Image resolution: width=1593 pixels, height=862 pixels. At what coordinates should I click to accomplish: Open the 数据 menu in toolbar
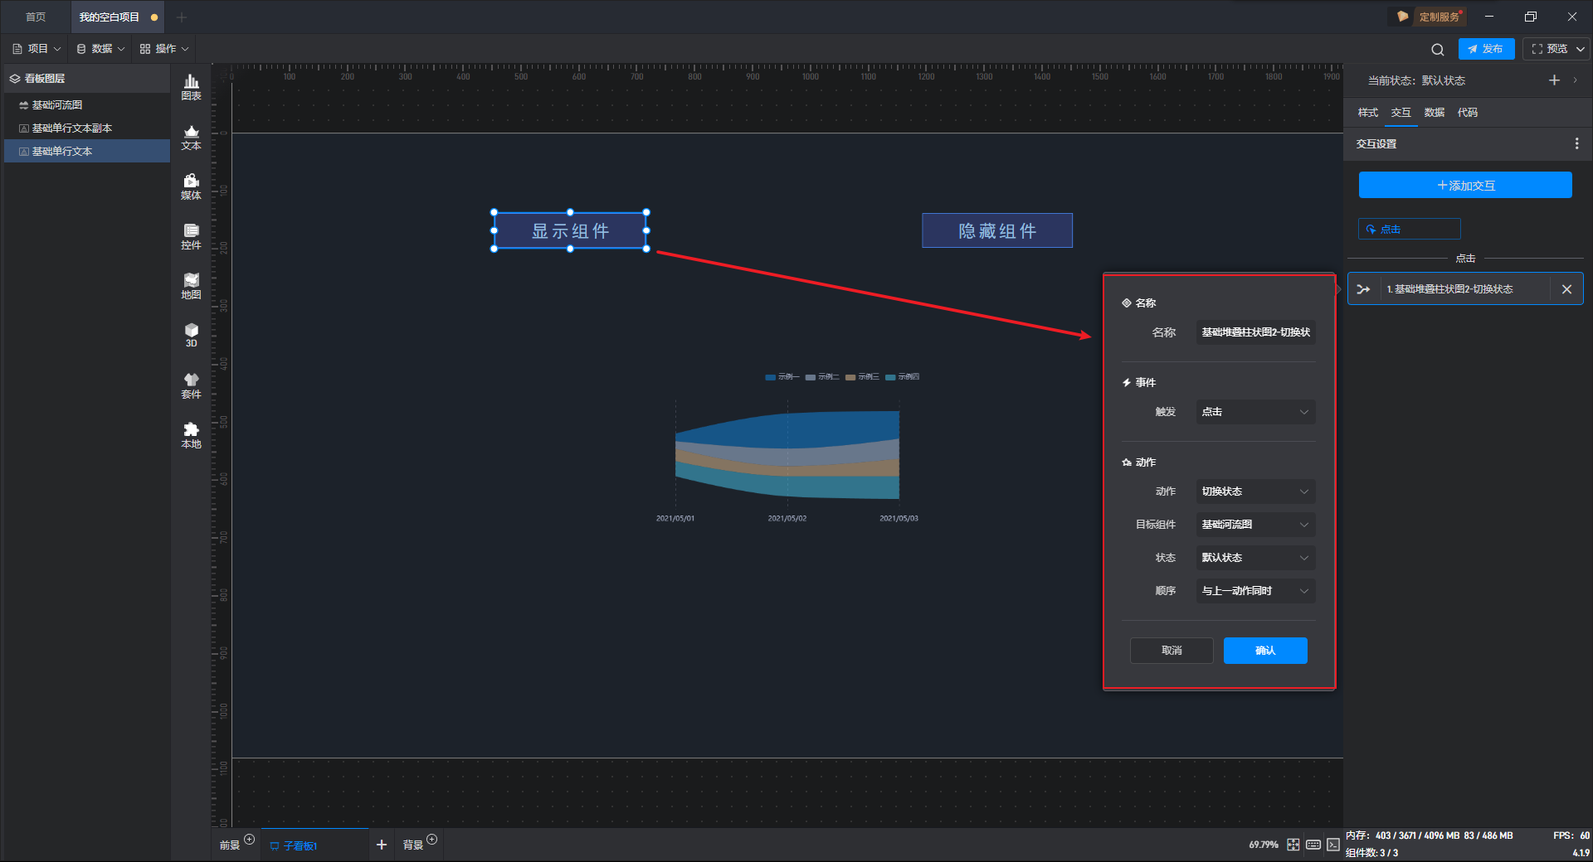[x=100, y=49]
